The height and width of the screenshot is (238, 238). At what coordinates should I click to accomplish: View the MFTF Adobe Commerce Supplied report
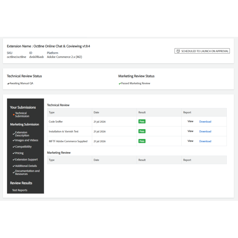pyautogui.click(x=190, y=141)
